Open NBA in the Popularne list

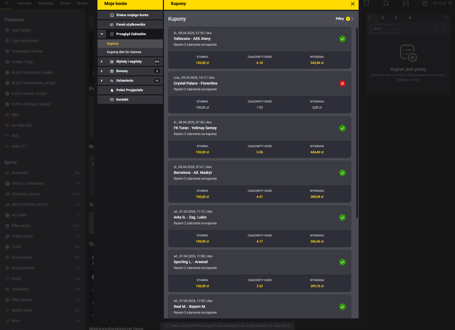(x=42, y=115)
